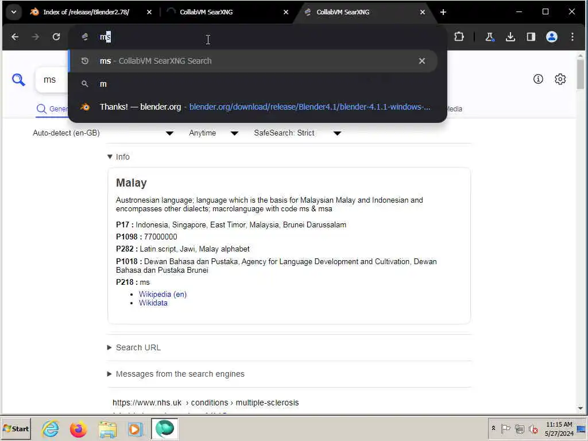The width and height of the screenshot is (588, 441).
Task: Open the Wikidata link
Action: pos(153,303)
